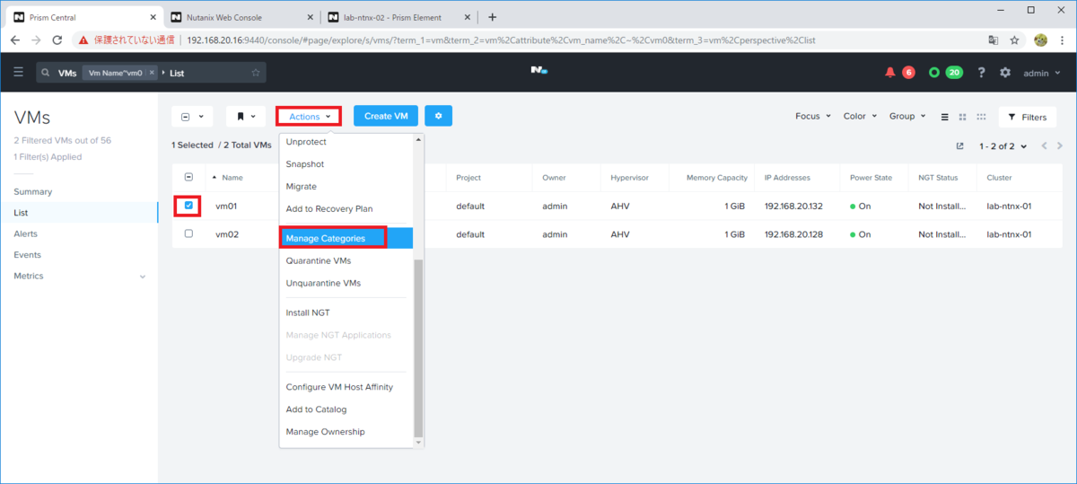This screenshot has height=484, width=1077.
Task: Click the Actions menu scroll-down arrow
Action: click(417, 443)
